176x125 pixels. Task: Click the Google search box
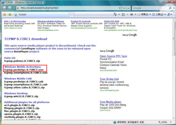pyautogui.click(x=150, y=8)
